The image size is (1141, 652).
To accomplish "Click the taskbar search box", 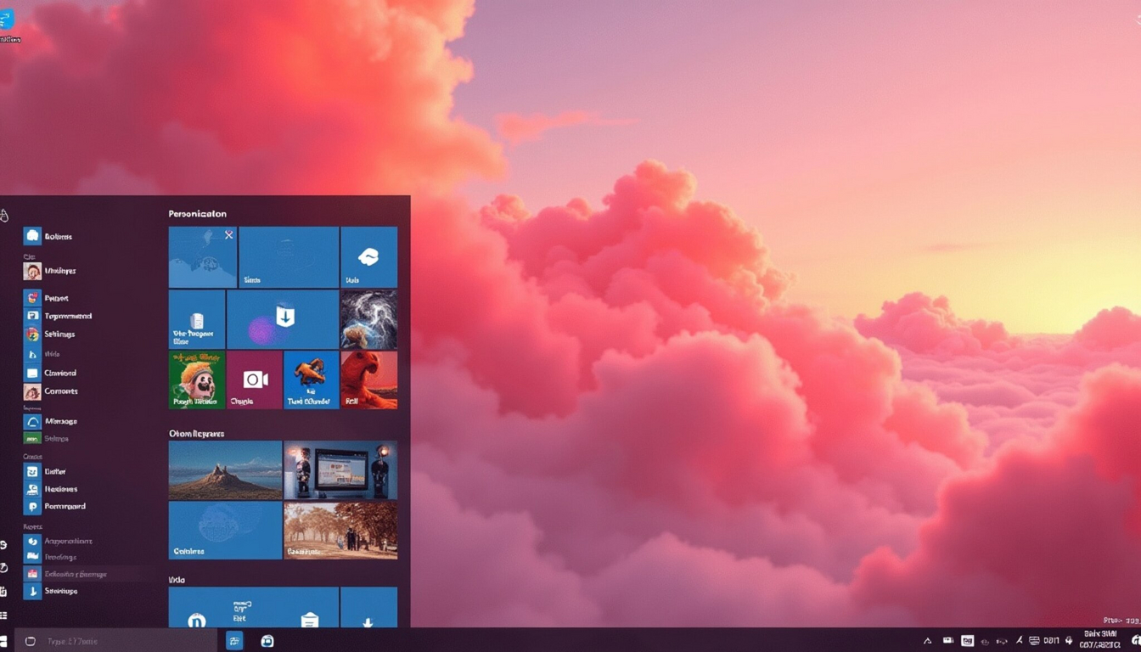I will [119, 641].
